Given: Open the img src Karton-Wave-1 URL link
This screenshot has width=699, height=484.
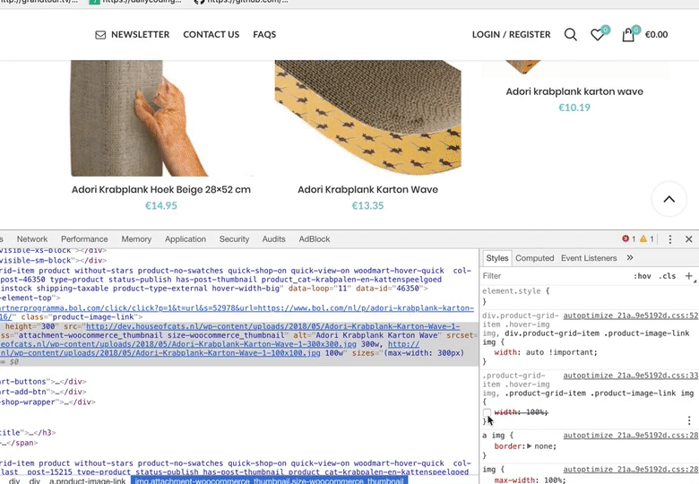Looking at the screenshot, I should pos(272,326).
